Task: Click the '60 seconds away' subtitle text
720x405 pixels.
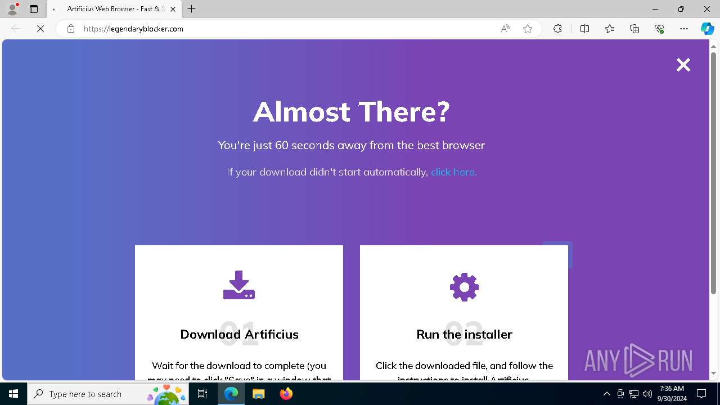Action: point(352,145)
